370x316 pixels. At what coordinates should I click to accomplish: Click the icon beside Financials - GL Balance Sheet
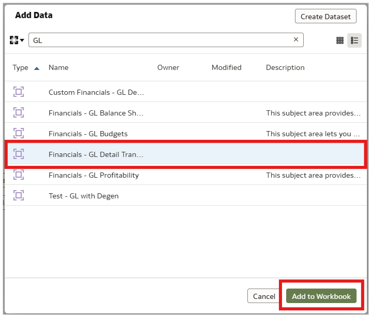pyautogui.click(x=19, y=112)
